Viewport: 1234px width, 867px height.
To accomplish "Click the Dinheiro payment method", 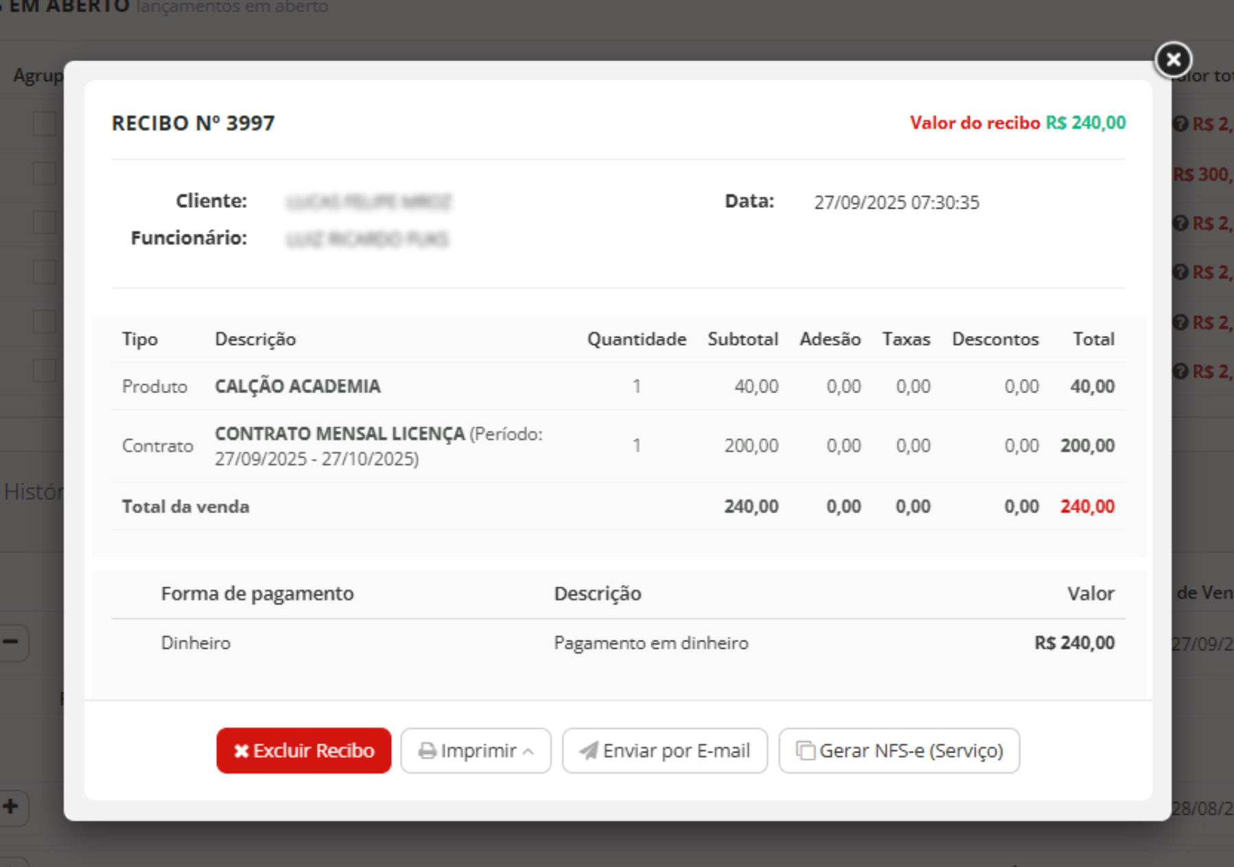I will tap(196, 643).
